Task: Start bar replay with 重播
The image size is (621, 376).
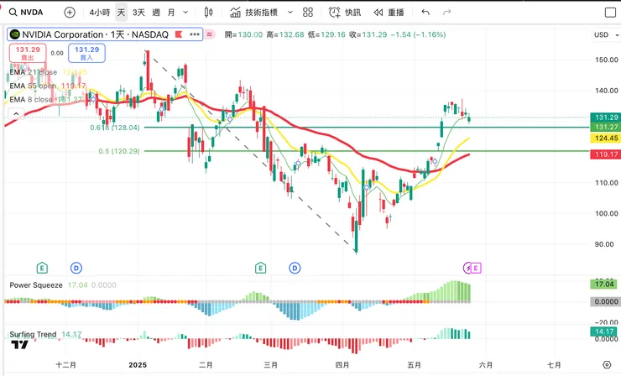Action: [x=389, y=13]
